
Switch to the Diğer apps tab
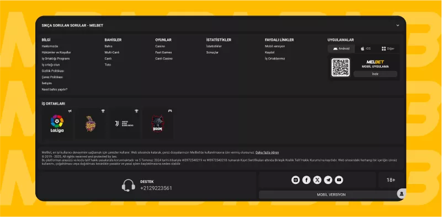388,48
